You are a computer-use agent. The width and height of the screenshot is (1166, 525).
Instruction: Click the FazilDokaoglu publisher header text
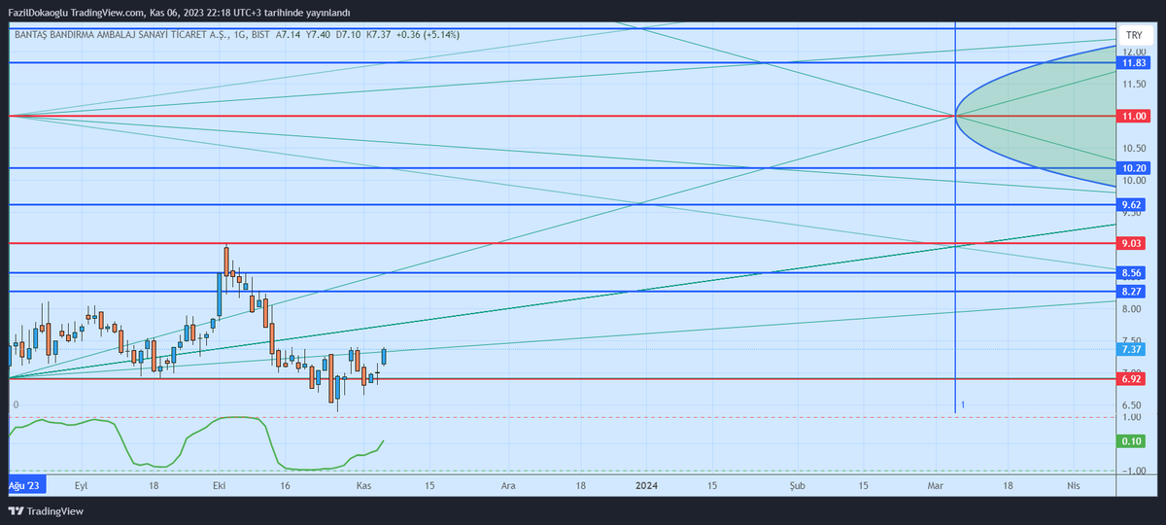click(178, 13)
